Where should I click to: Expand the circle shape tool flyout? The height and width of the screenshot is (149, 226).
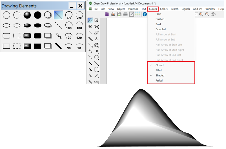pyautogui.click(x=97, y=57)
